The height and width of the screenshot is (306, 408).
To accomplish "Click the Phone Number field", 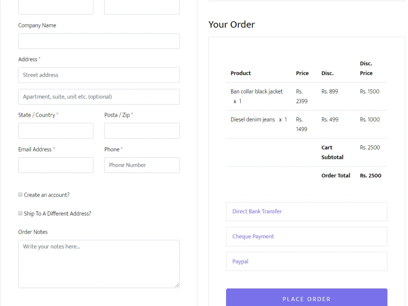I will click(142, 165).
